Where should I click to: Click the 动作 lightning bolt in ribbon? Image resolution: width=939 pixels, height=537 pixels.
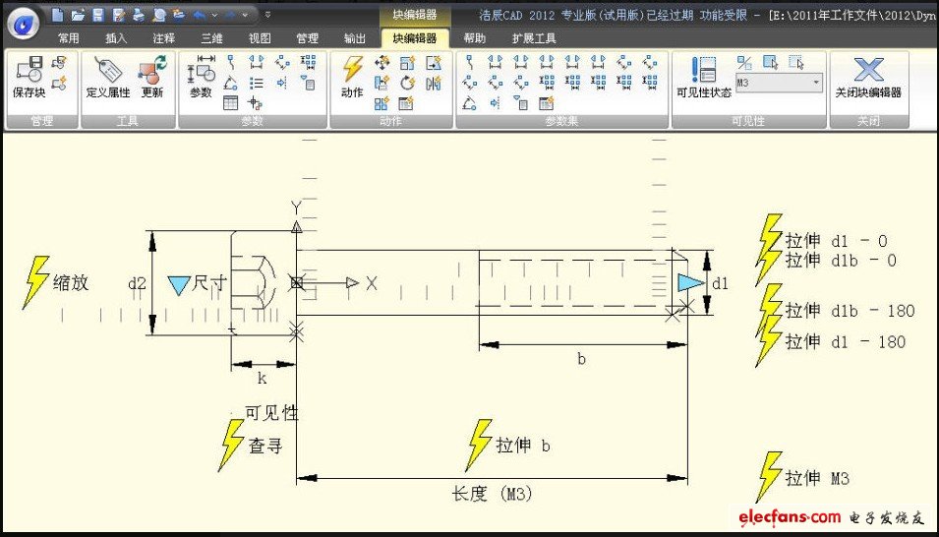point(352,70)
